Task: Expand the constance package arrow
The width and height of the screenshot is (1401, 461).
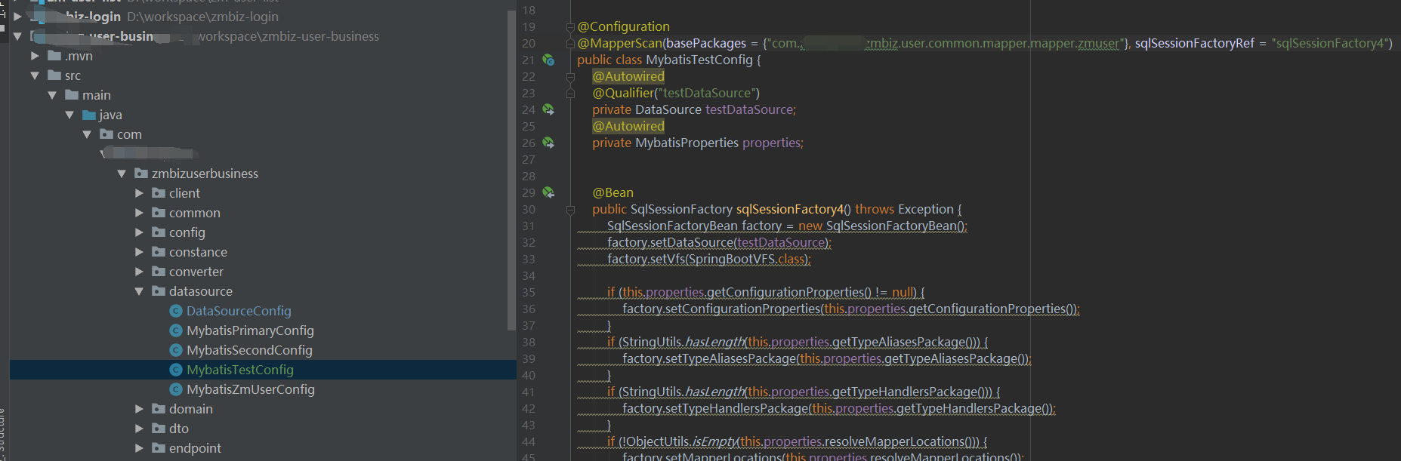Action: coord(139,252)
